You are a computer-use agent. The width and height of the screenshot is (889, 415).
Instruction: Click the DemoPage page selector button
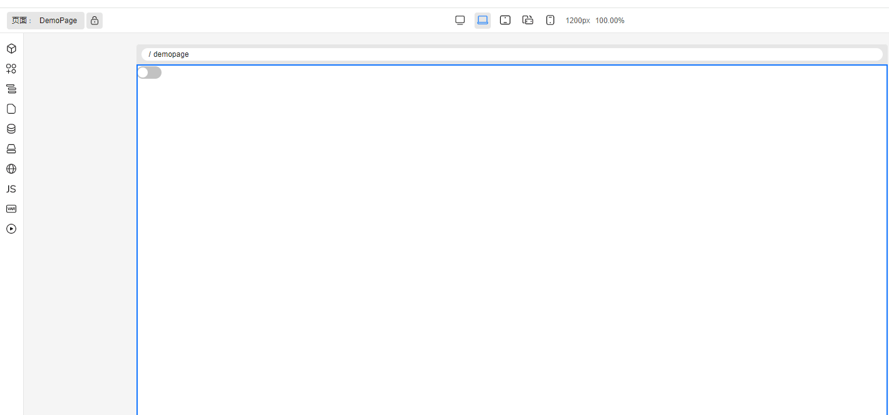click(x=46, y=21)
